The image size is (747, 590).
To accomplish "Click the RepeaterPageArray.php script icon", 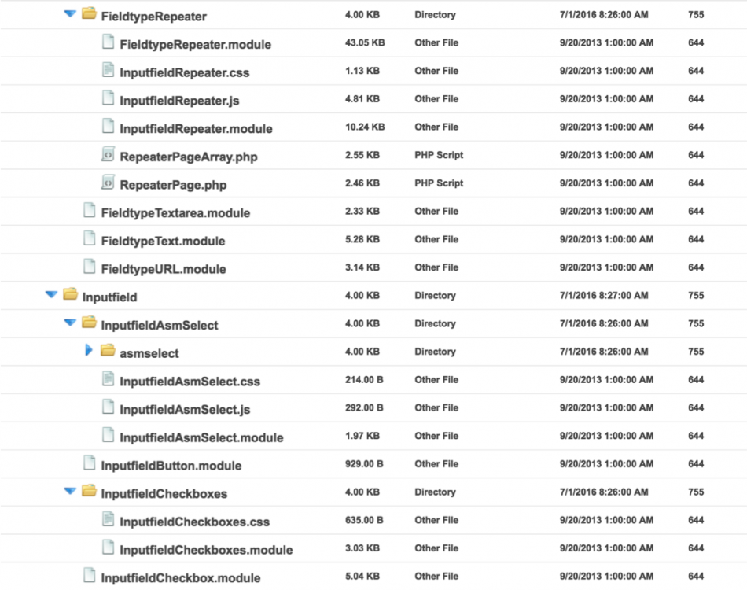I will (108, 155).
